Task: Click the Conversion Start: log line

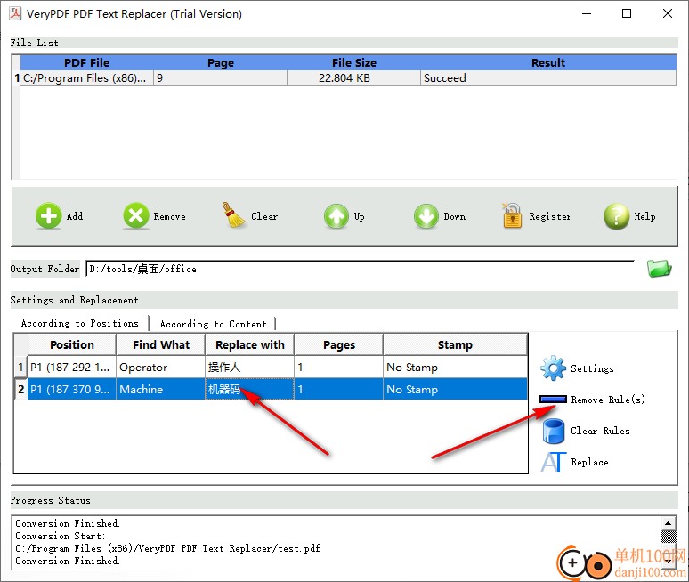Action: click(61, 536)
